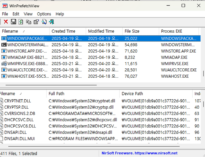
Task: Click the WWAHOST.EXE row icon
Action: (x=4, y=76)
